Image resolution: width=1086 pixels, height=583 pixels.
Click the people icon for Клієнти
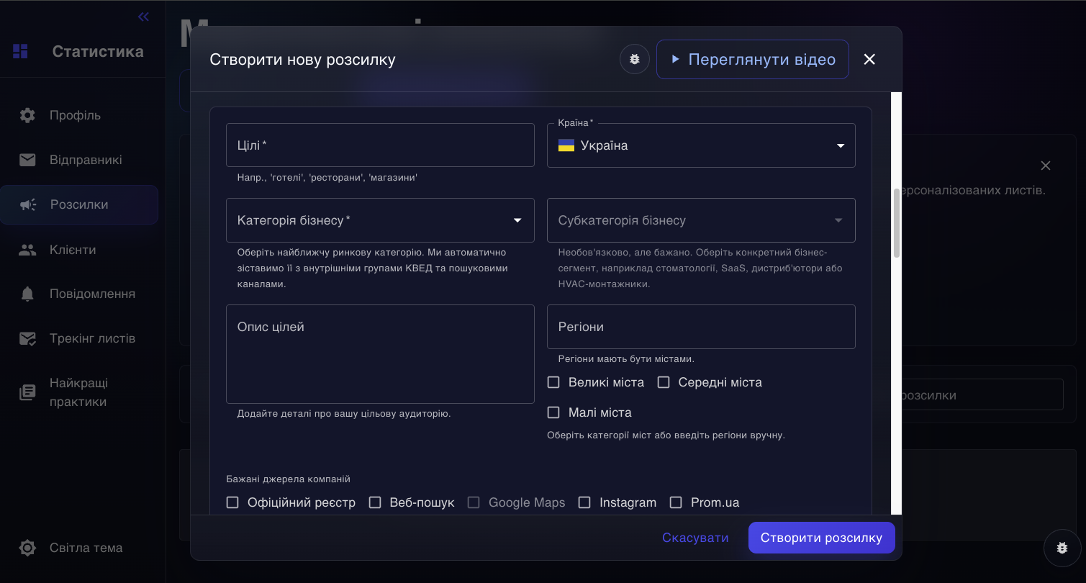pos(27,250)
